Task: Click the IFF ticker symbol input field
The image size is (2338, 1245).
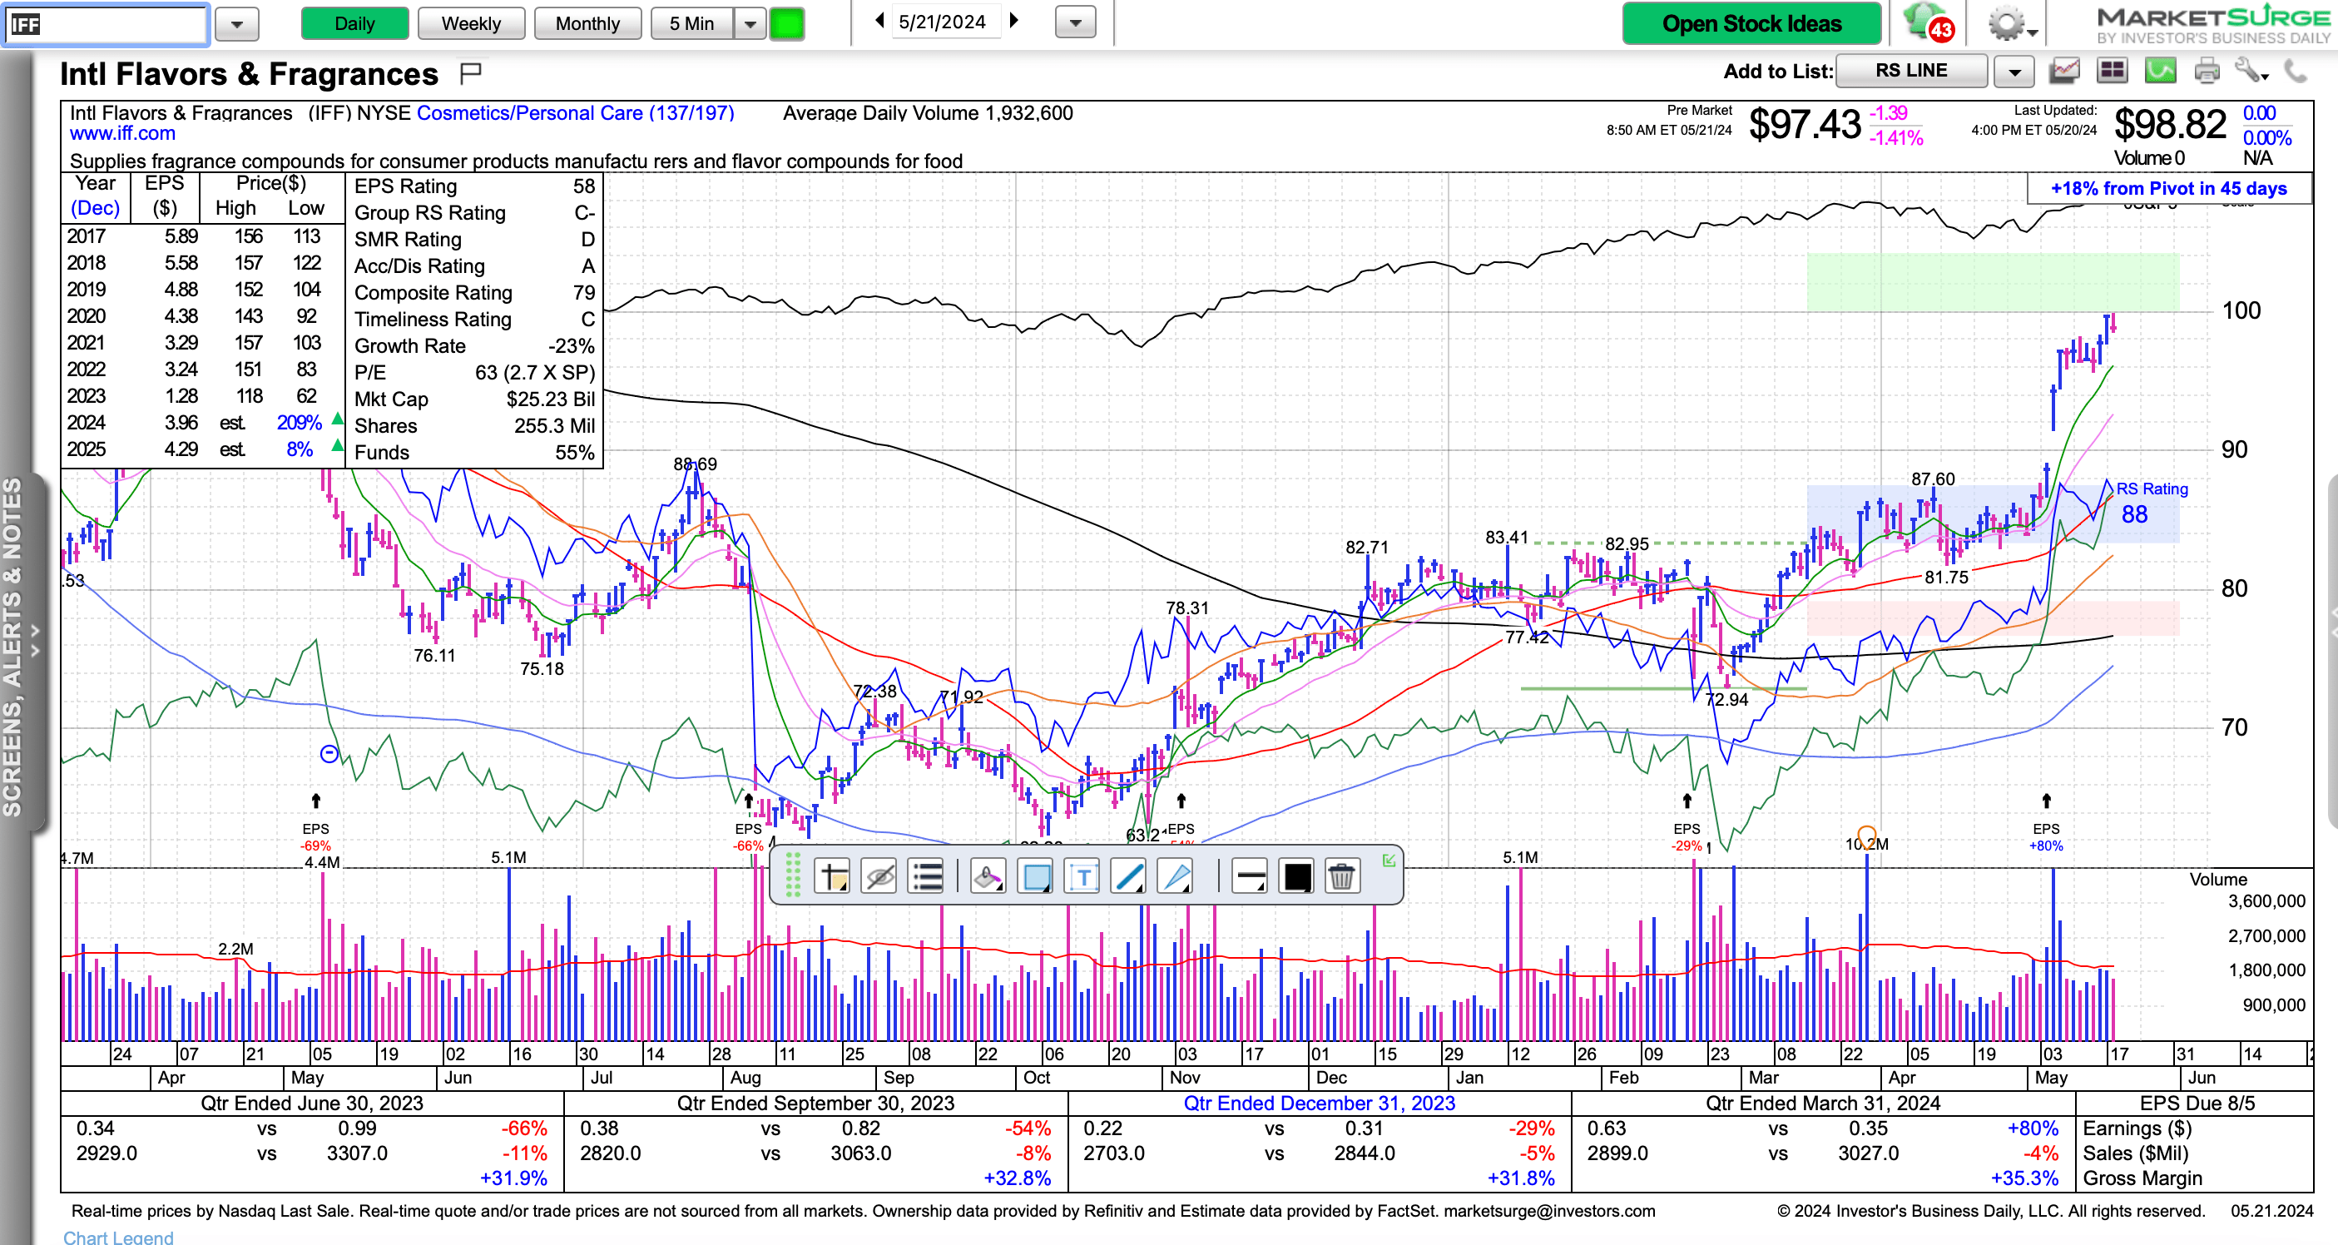Action: pyautogui.click(x=106, y=23)
